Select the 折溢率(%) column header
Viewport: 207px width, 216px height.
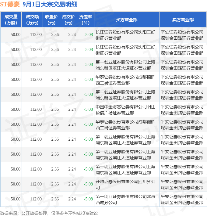click(86, 20)
